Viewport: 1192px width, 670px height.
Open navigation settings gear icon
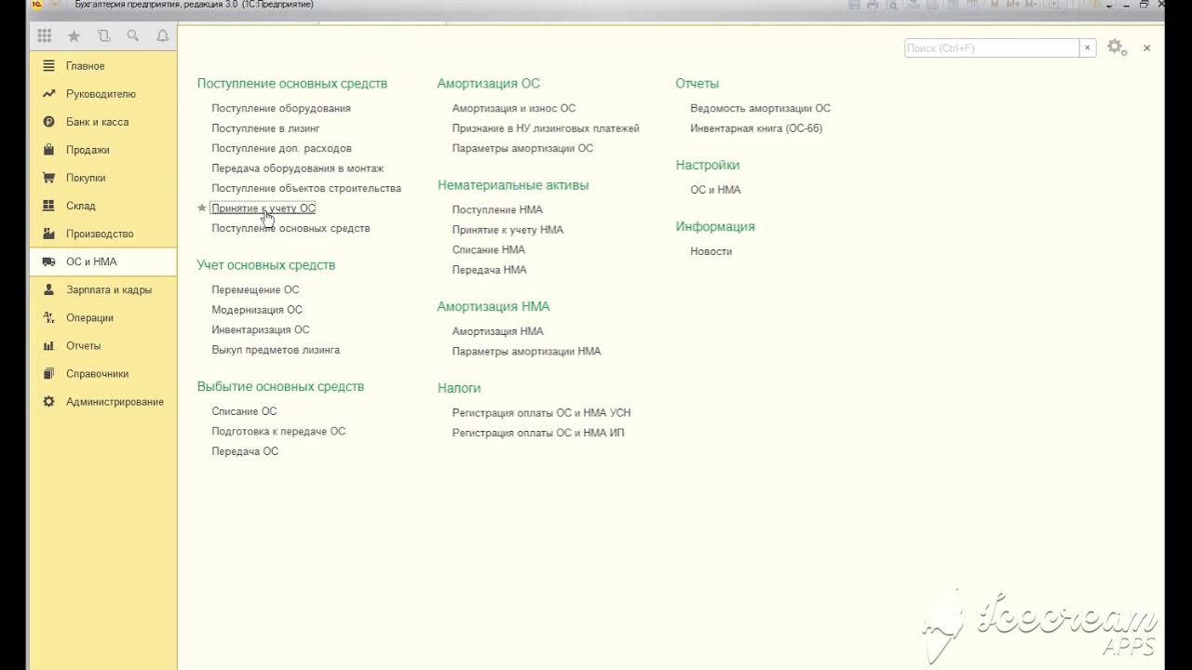(1117, 47)
